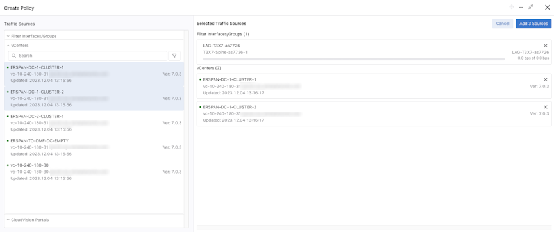
Task: Click the Selected Traffic Sources heading
Action: tap(221, 24)
